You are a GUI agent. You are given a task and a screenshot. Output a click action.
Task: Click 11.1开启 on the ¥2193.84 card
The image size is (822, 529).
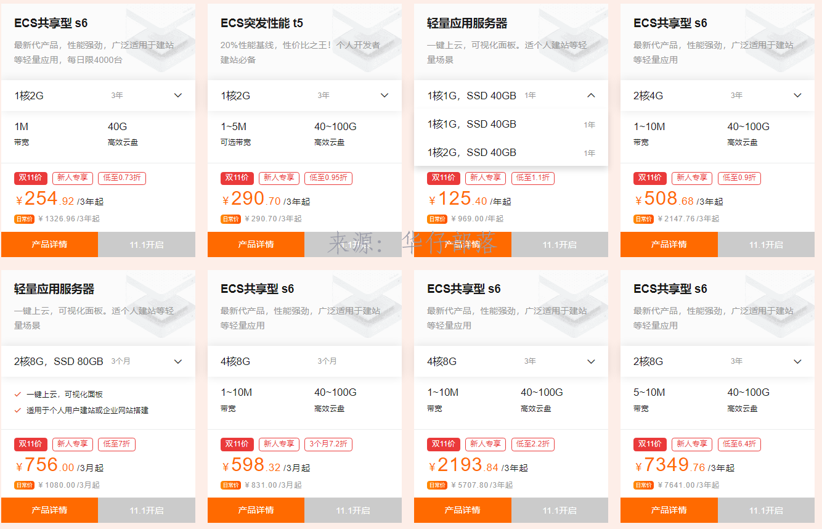(x=560, y=510)
